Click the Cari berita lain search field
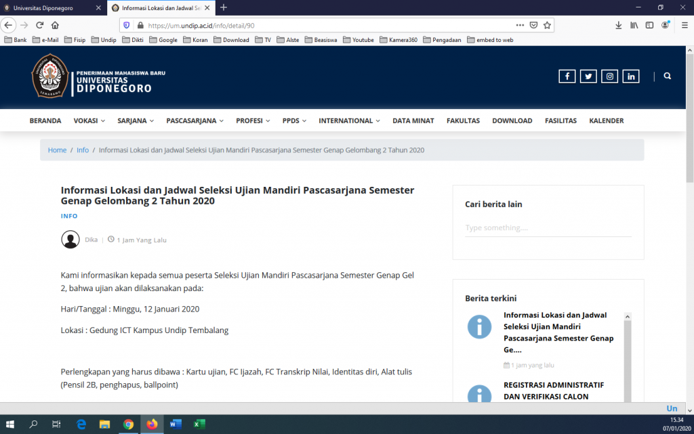This screenshot has width=694, height=434. [x=548, y=228]
